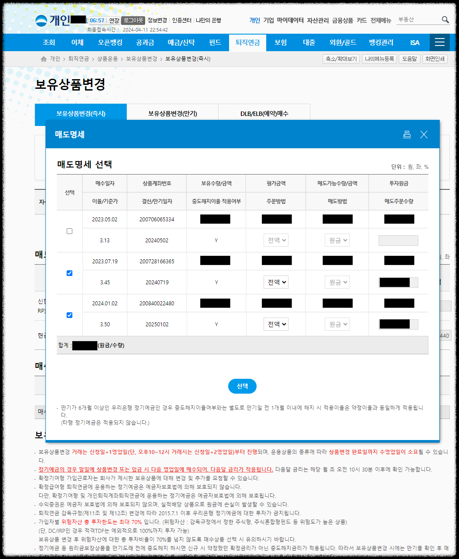This screenshot has width=459, height=559.
Task: Uncheck the 2023.07.19 row checkbox
Action: [x=69, y=273]
